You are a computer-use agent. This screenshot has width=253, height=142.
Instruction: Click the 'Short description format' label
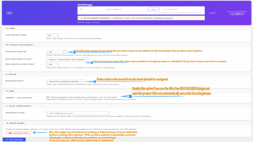pyautogui.click(x=18, y=59)
